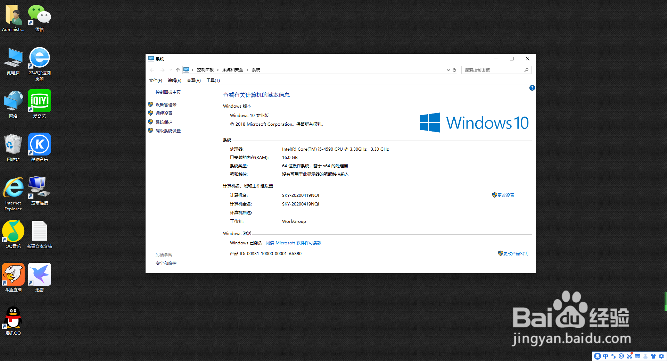Open the input method settings gear icon
This screenshot has width=667, height=361.
click(661, 356)
